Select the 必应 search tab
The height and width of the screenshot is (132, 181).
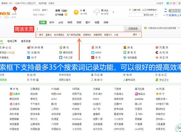click(61, 22)
